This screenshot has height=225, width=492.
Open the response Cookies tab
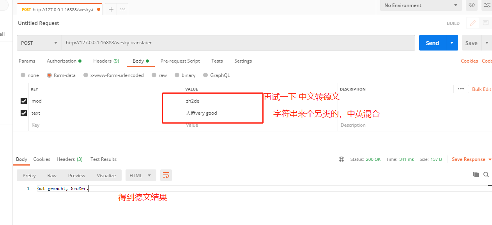point(42,159)
